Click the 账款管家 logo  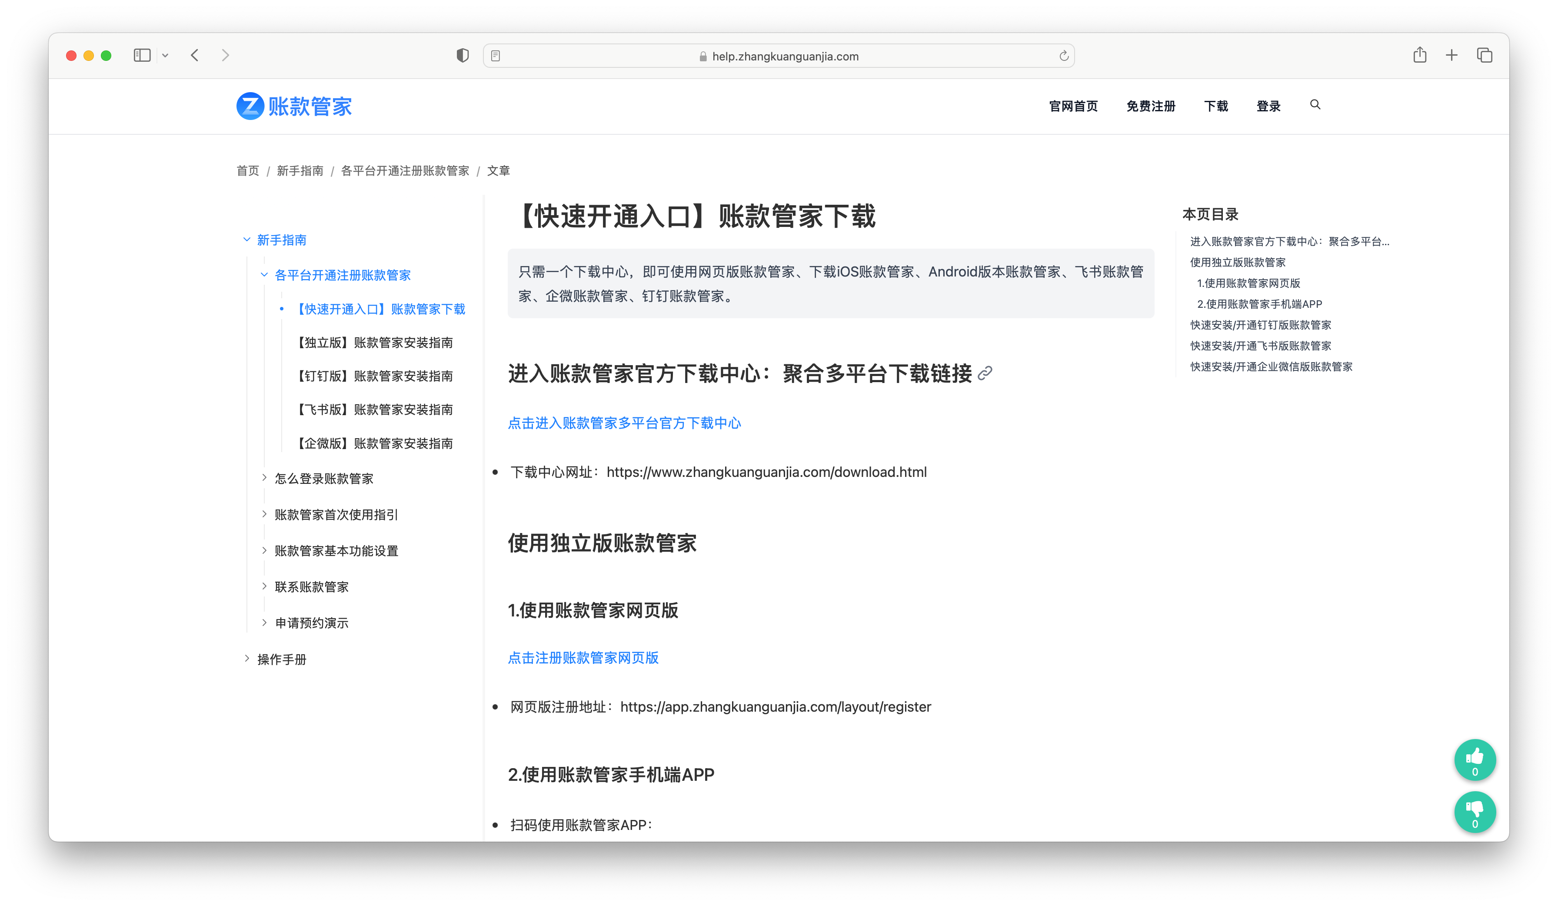point(294,107)
